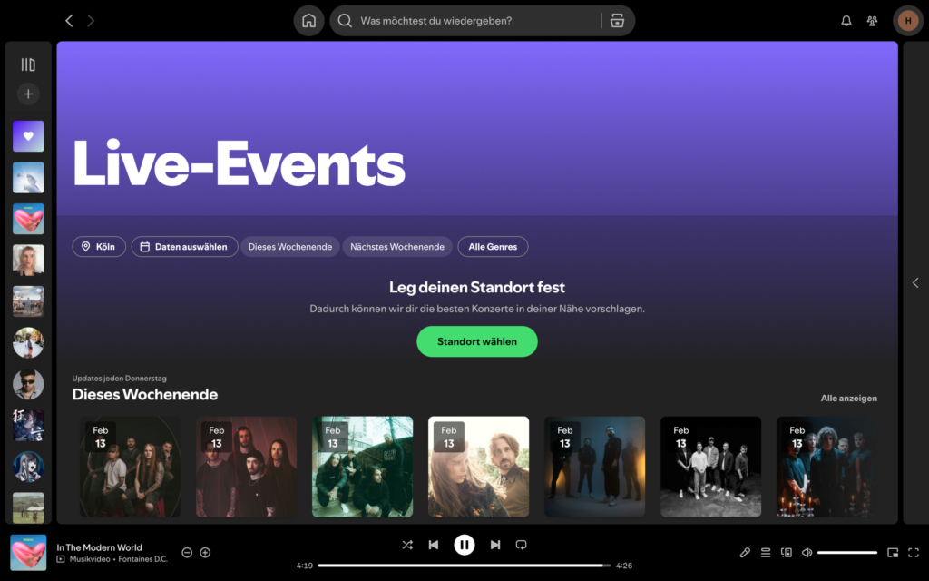
Task: Click the connect to a device icon
Action: [x=786, y=552]
